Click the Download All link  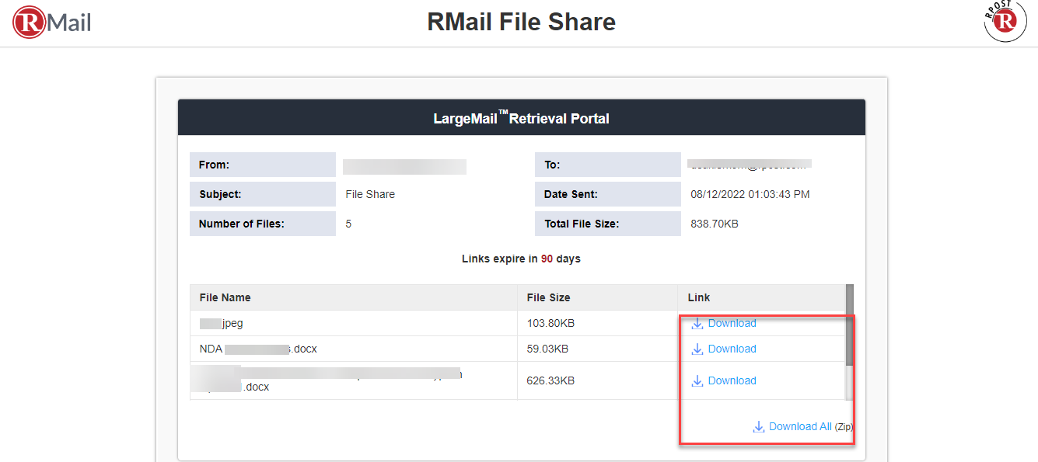[800, 426]
